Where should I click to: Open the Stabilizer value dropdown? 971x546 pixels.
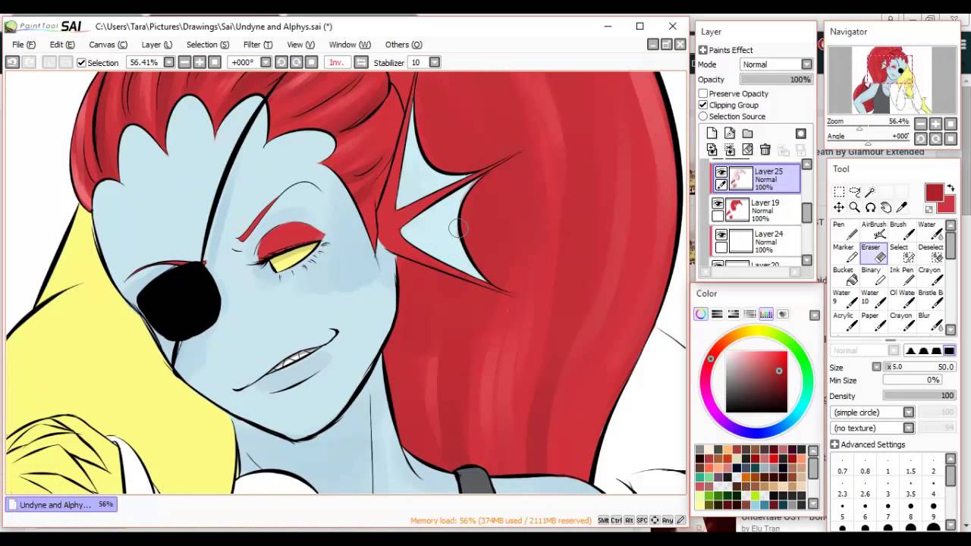tap(435, 62)
